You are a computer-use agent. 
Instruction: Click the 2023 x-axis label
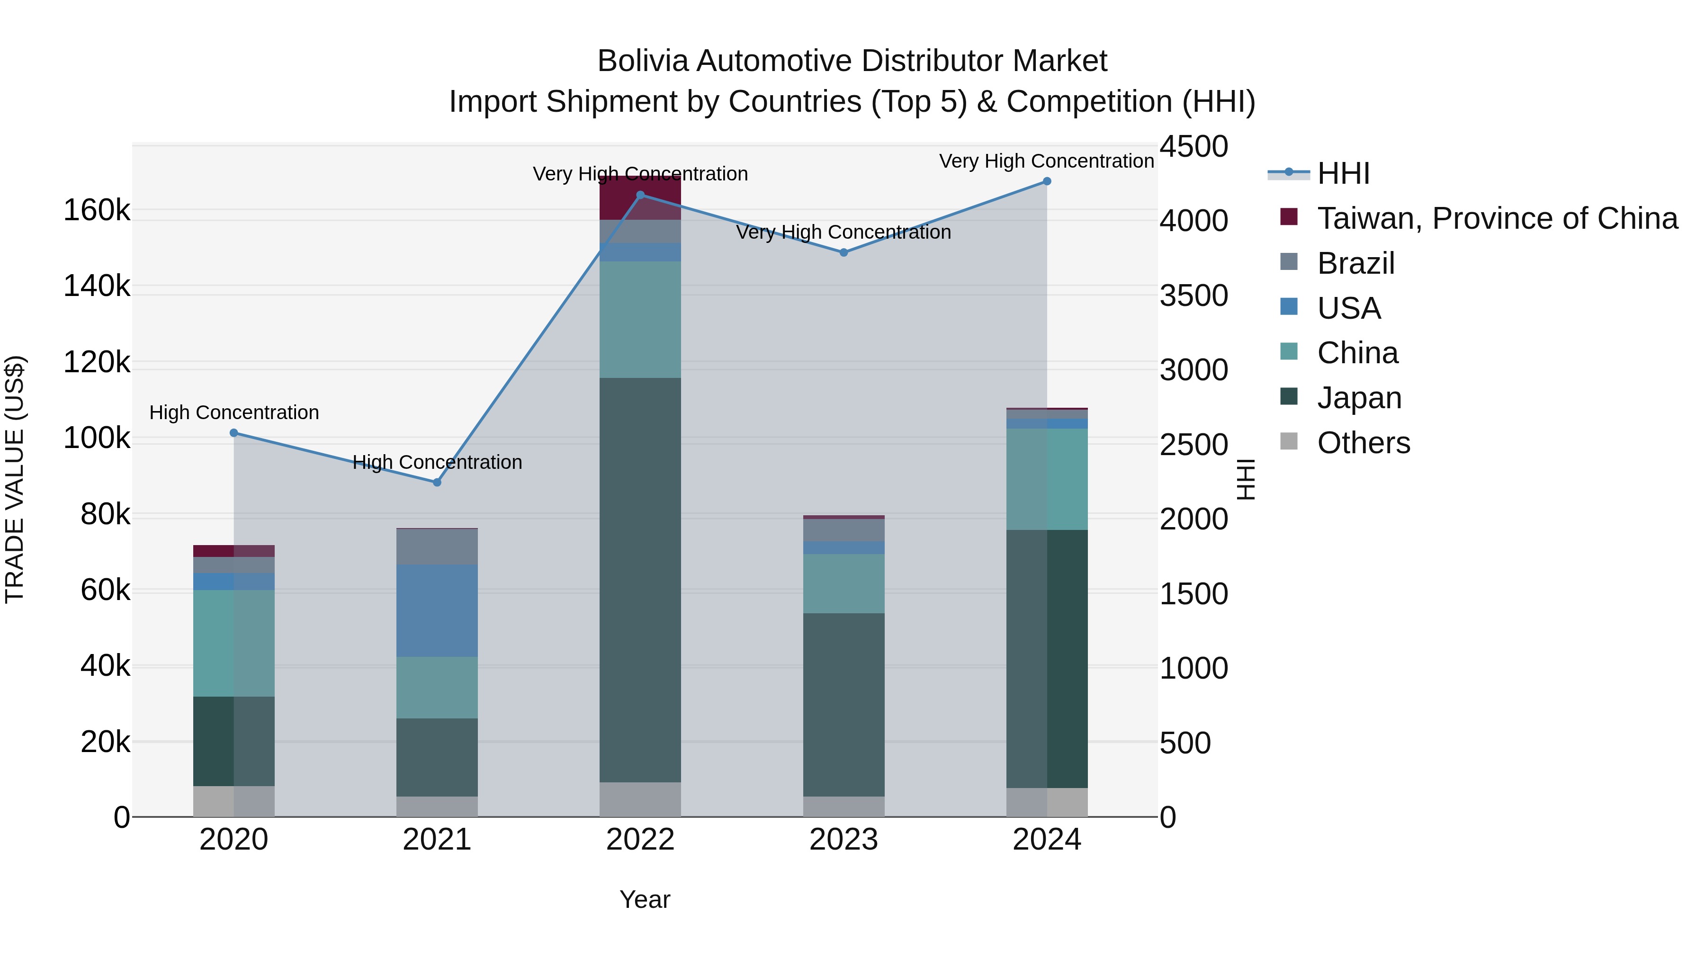[843, 840]
